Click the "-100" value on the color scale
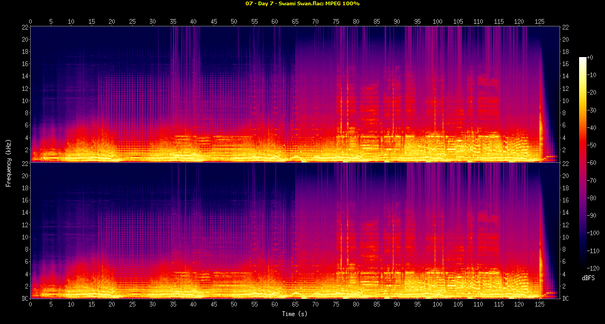This screenshot has width=605, height=324. pyautogui.click(x=593, y=233)
